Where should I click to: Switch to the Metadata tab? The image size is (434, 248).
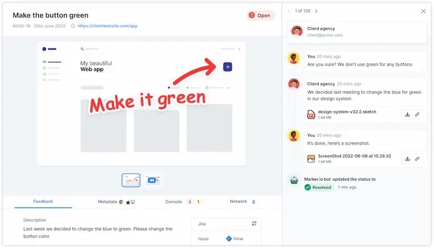tap(116, 202)
